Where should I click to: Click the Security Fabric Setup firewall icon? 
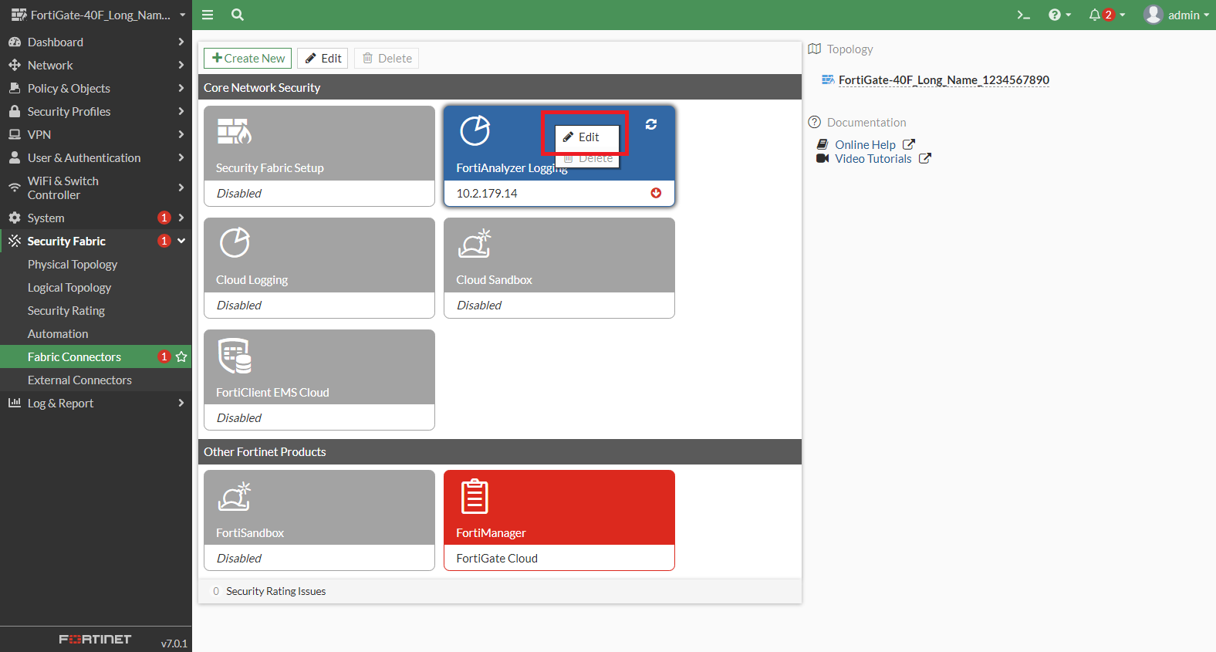coord(235,131)
